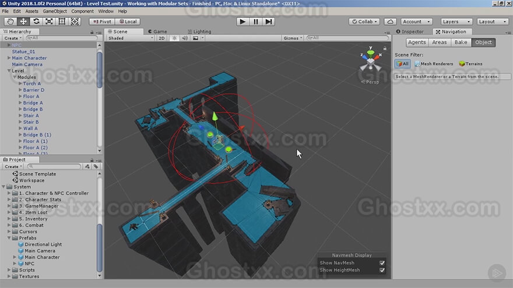
Task: Expand the Torch A hierarchy item
Action: [20, 84]
